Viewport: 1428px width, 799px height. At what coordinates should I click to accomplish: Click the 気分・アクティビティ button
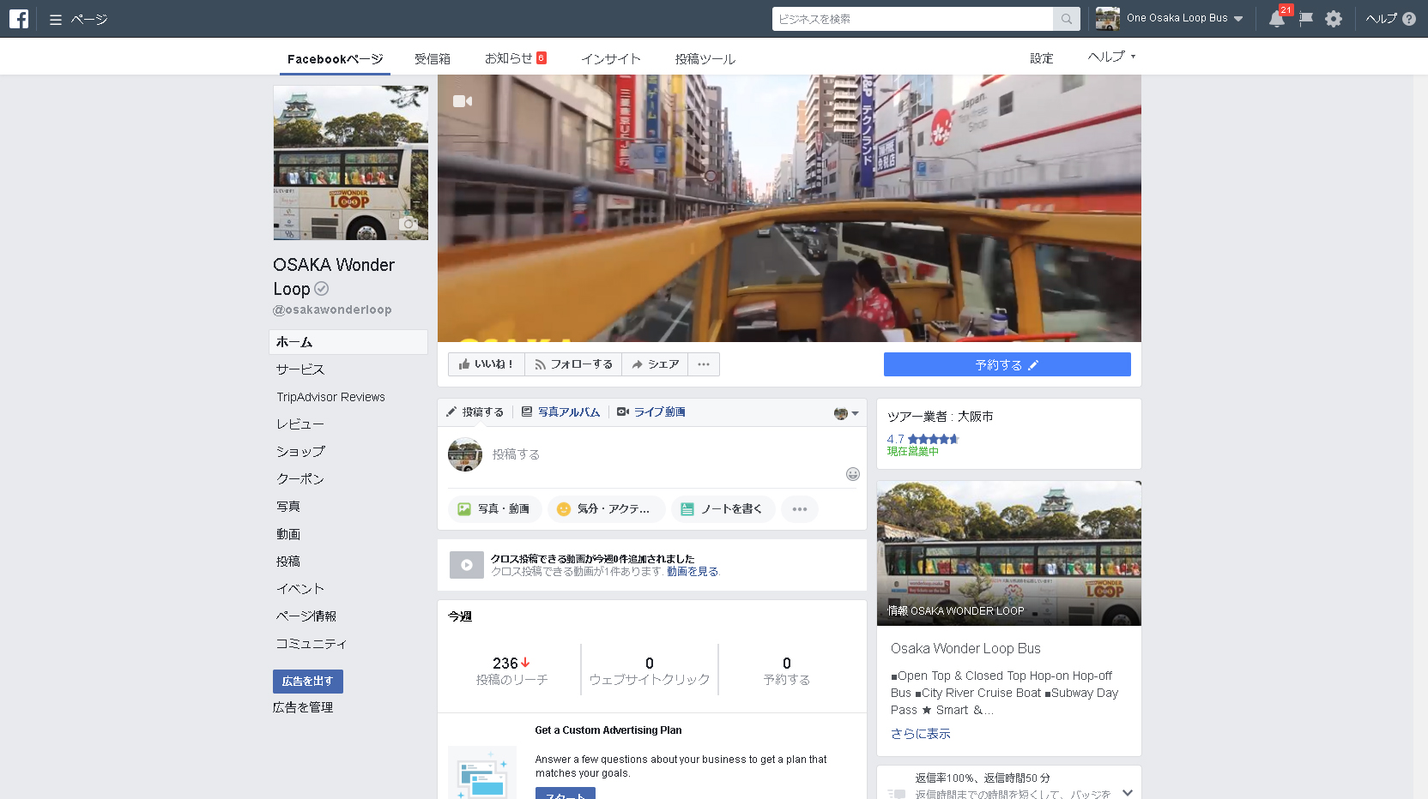click(x=606, y=509)
